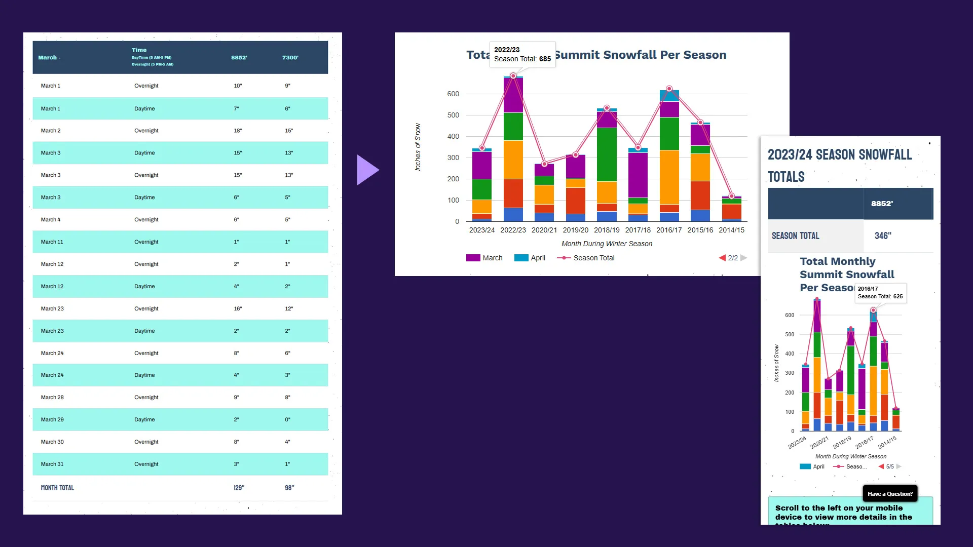Click 'Month During Winter Season' label in large chart
Image resolution: width=973 pixels, height=547 pixels.
(x=607, y=244)
